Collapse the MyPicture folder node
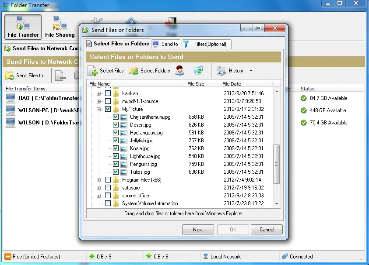 coord(98,110)
